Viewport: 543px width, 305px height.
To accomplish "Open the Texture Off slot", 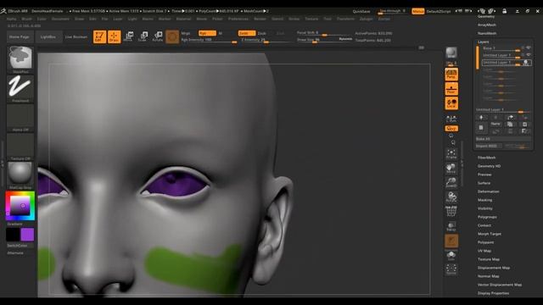I will click(x=20, y=147).
